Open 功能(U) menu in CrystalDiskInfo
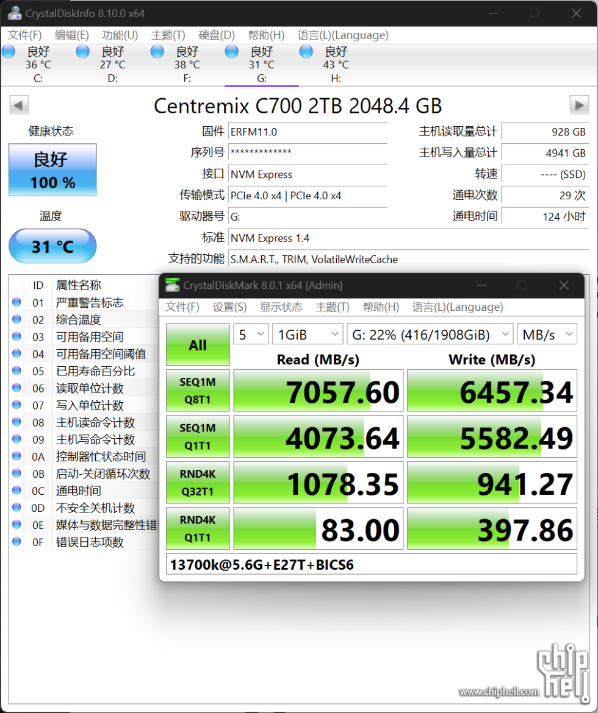Screen dimensions: 598x713 (120, 35)
